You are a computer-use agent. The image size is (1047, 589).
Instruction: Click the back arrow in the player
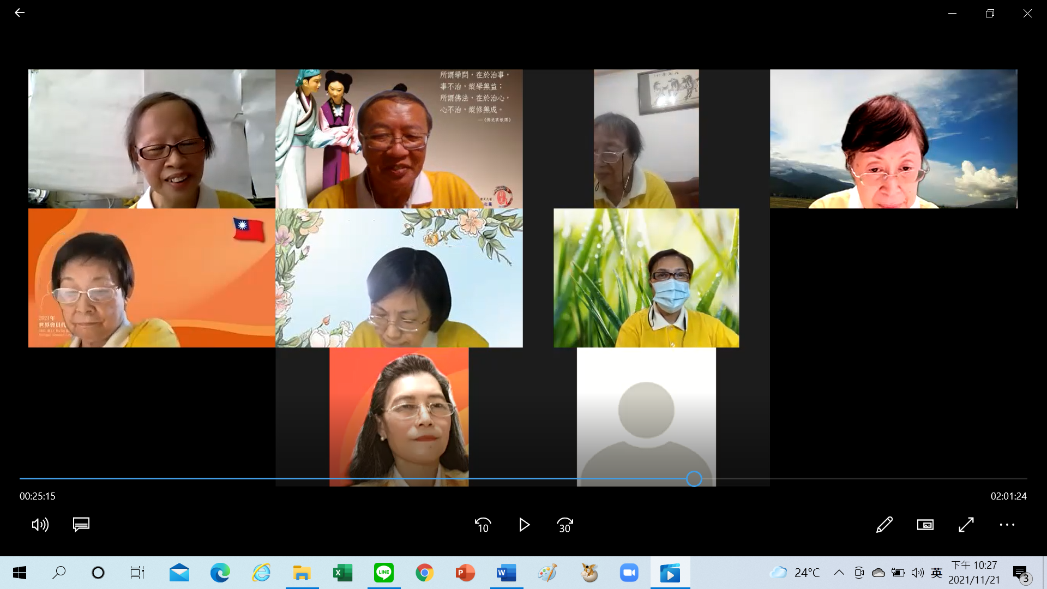20,13
